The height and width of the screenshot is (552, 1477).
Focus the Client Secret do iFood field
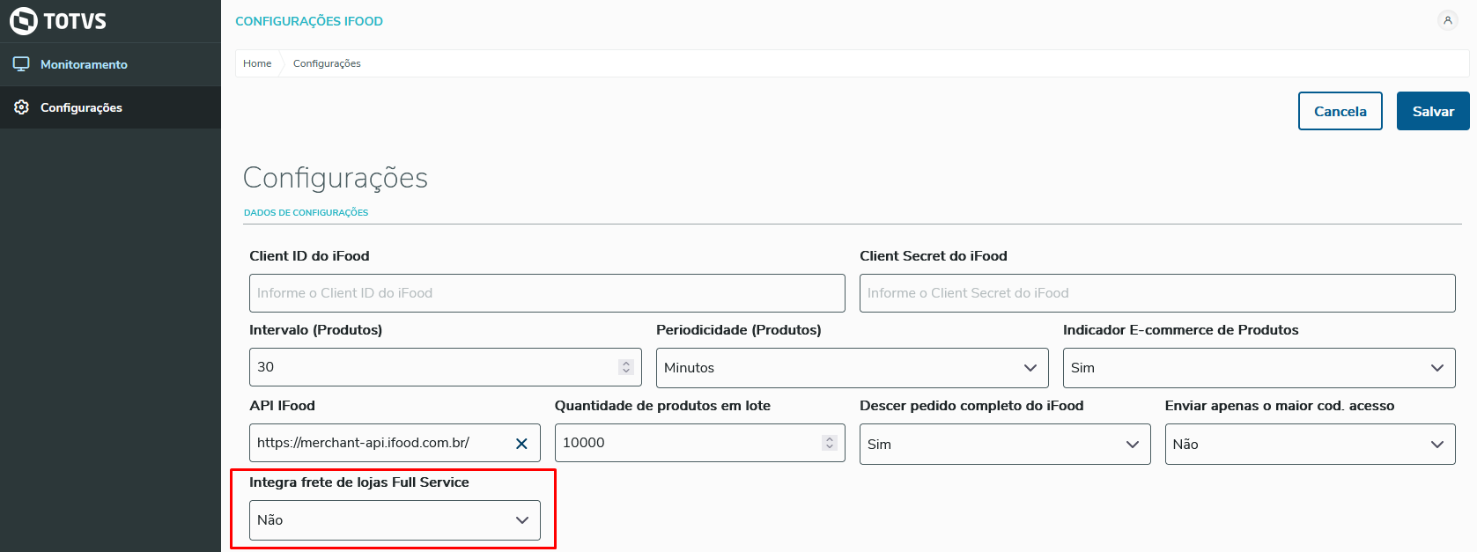1156,293
